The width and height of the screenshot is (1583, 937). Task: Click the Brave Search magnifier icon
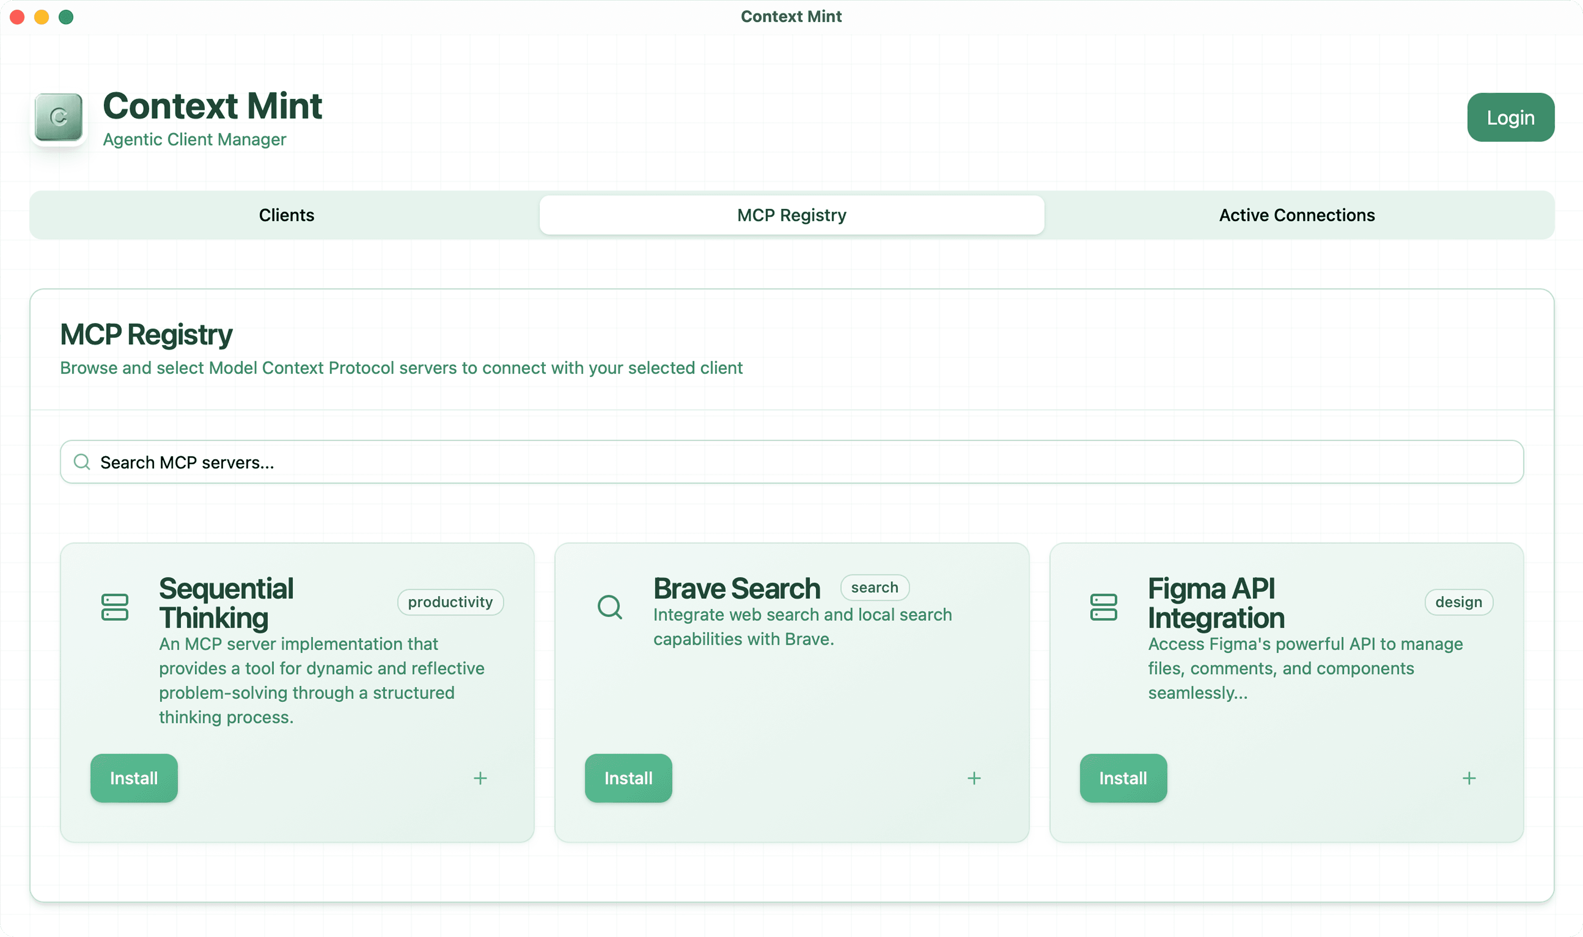610,607
